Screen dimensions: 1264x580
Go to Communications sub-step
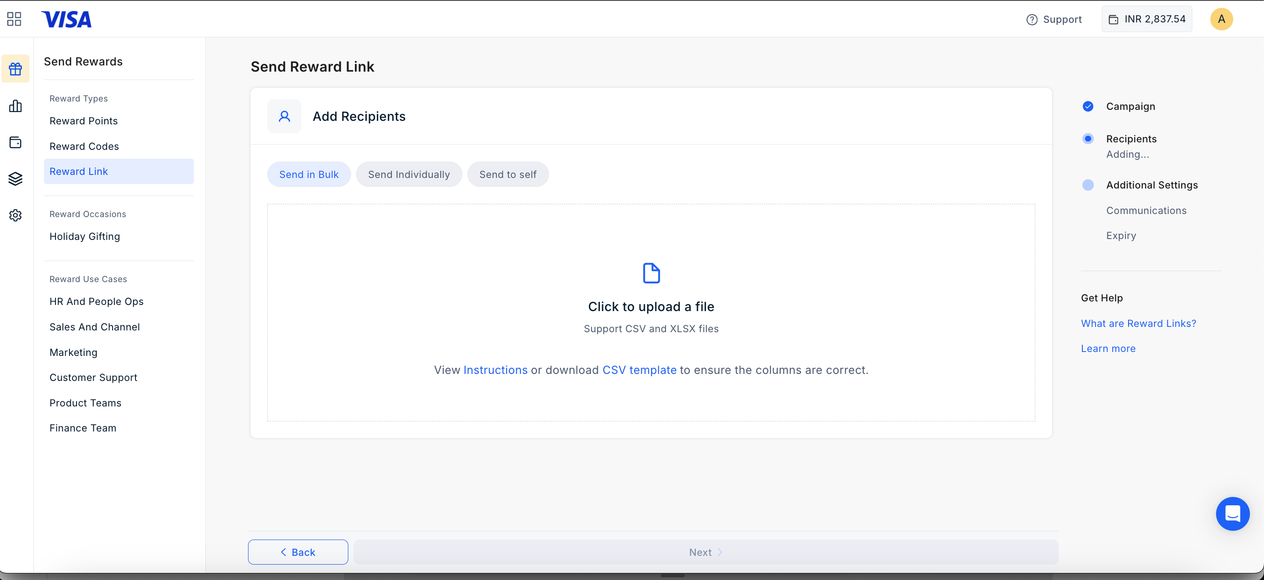(1146, 210)
